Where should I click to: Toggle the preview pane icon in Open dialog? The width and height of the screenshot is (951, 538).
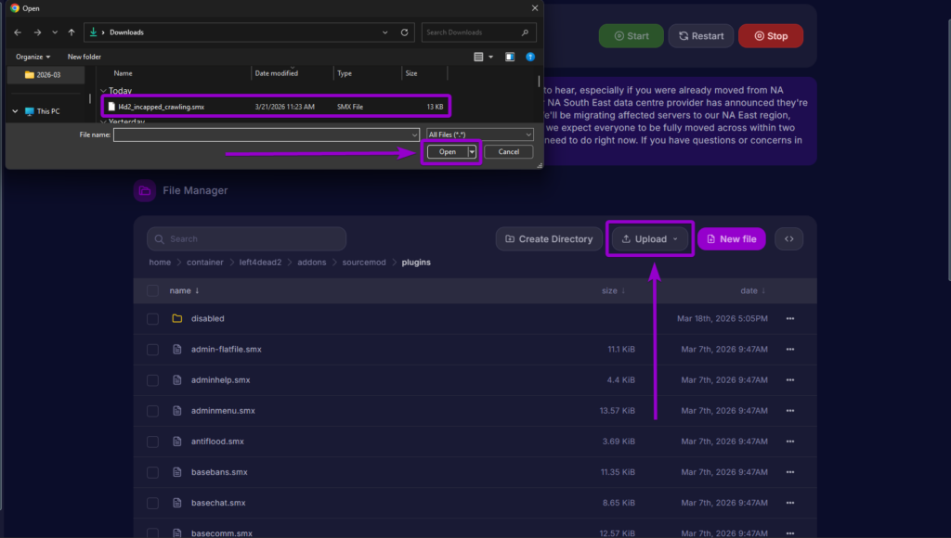click(x=509, y=57)
